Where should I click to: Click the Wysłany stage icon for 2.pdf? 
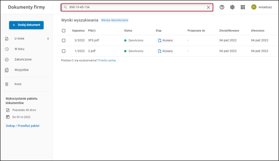(159, 51)
